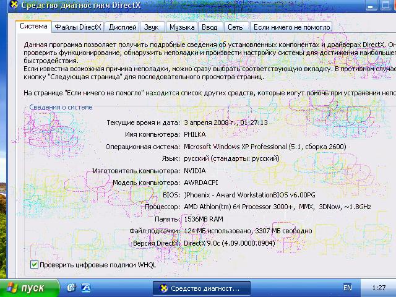Open the Дисплей tab
This screenshot has width=396, height=297.
click(x=123, y=27)
